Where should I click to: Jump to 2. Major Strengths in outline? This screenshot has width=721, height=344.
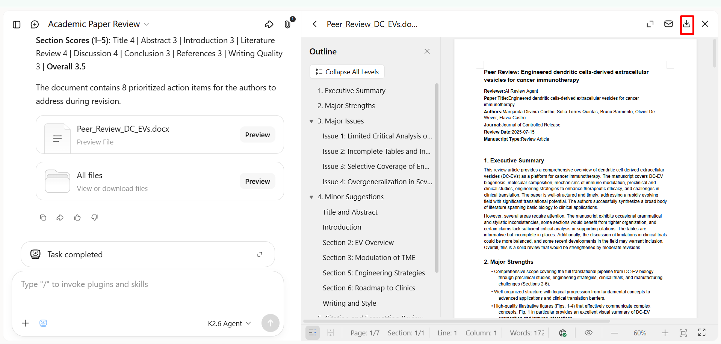pyautogui.click(x=346, y=105)
